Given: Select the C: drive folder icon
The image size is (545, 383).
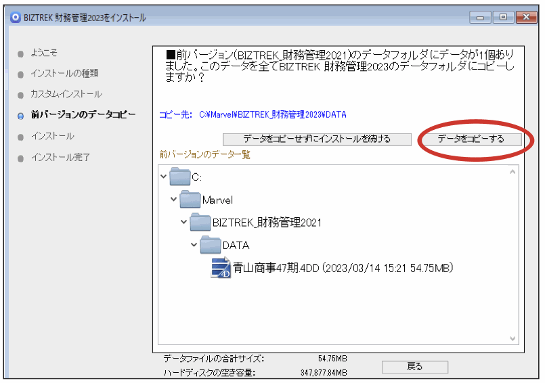Looking at the screenshot, I should [179, 177].
